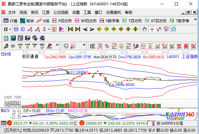
Task: Open the calendar 21 icon
Action: coord(6,38)
